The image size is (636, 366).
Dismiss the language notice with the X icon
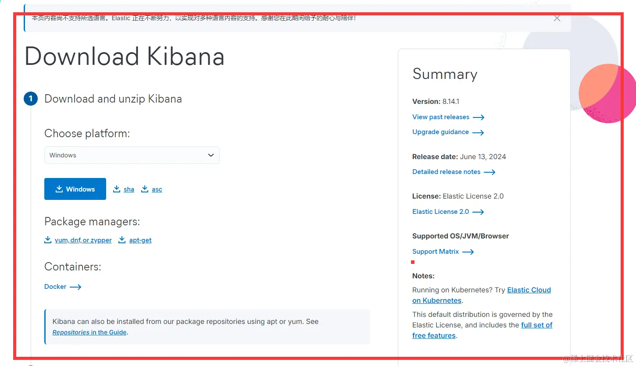coord(557,18)
